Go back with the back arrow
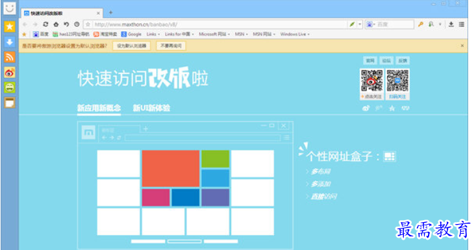This screenshot has width=476, height=250. pyautogui.click(x=25, y=24)
